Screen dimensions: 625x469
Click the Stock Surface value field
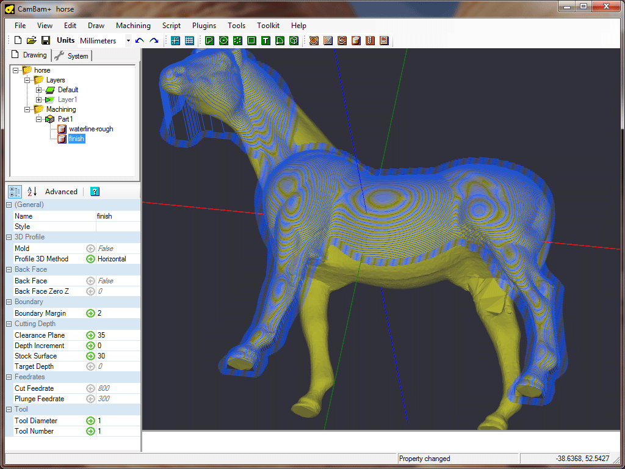(x=118, y=356)
